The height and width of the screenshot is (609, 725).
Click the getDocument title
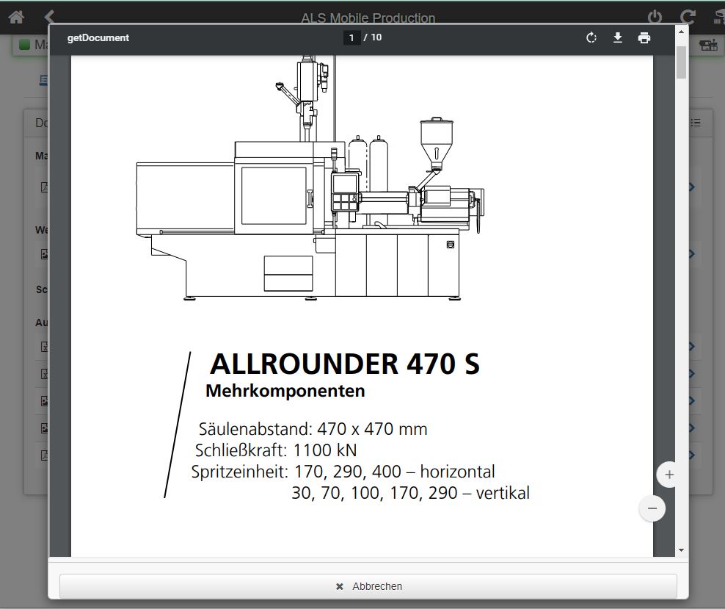pyautogui.click(x=98, y=38)
